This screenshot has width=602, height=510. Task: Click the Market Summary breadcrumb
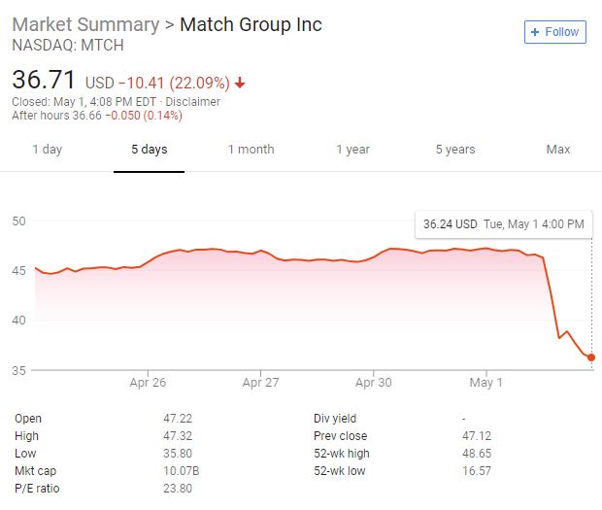pyautogui.click(x=85, y=24)
